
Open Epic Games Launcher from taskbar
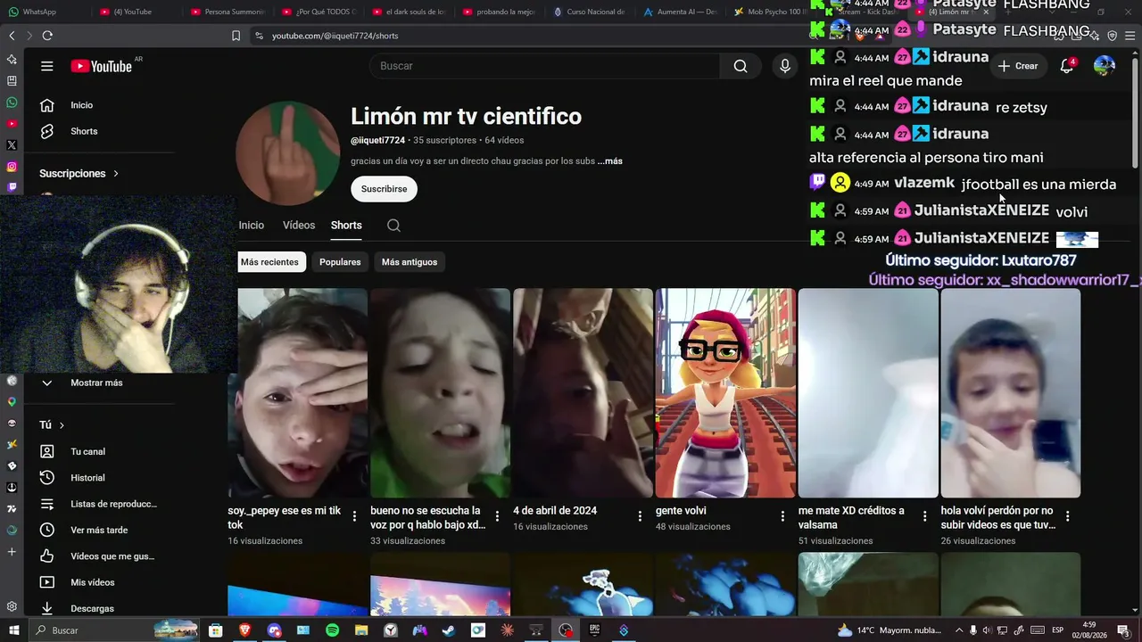(x=594, y=630)
